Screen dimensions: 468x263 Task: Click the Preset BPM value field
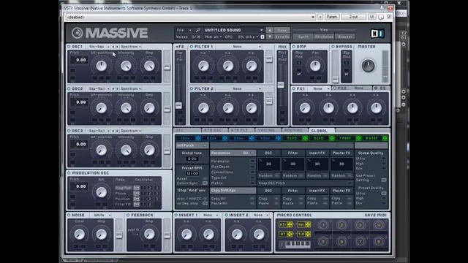point(192,173)
